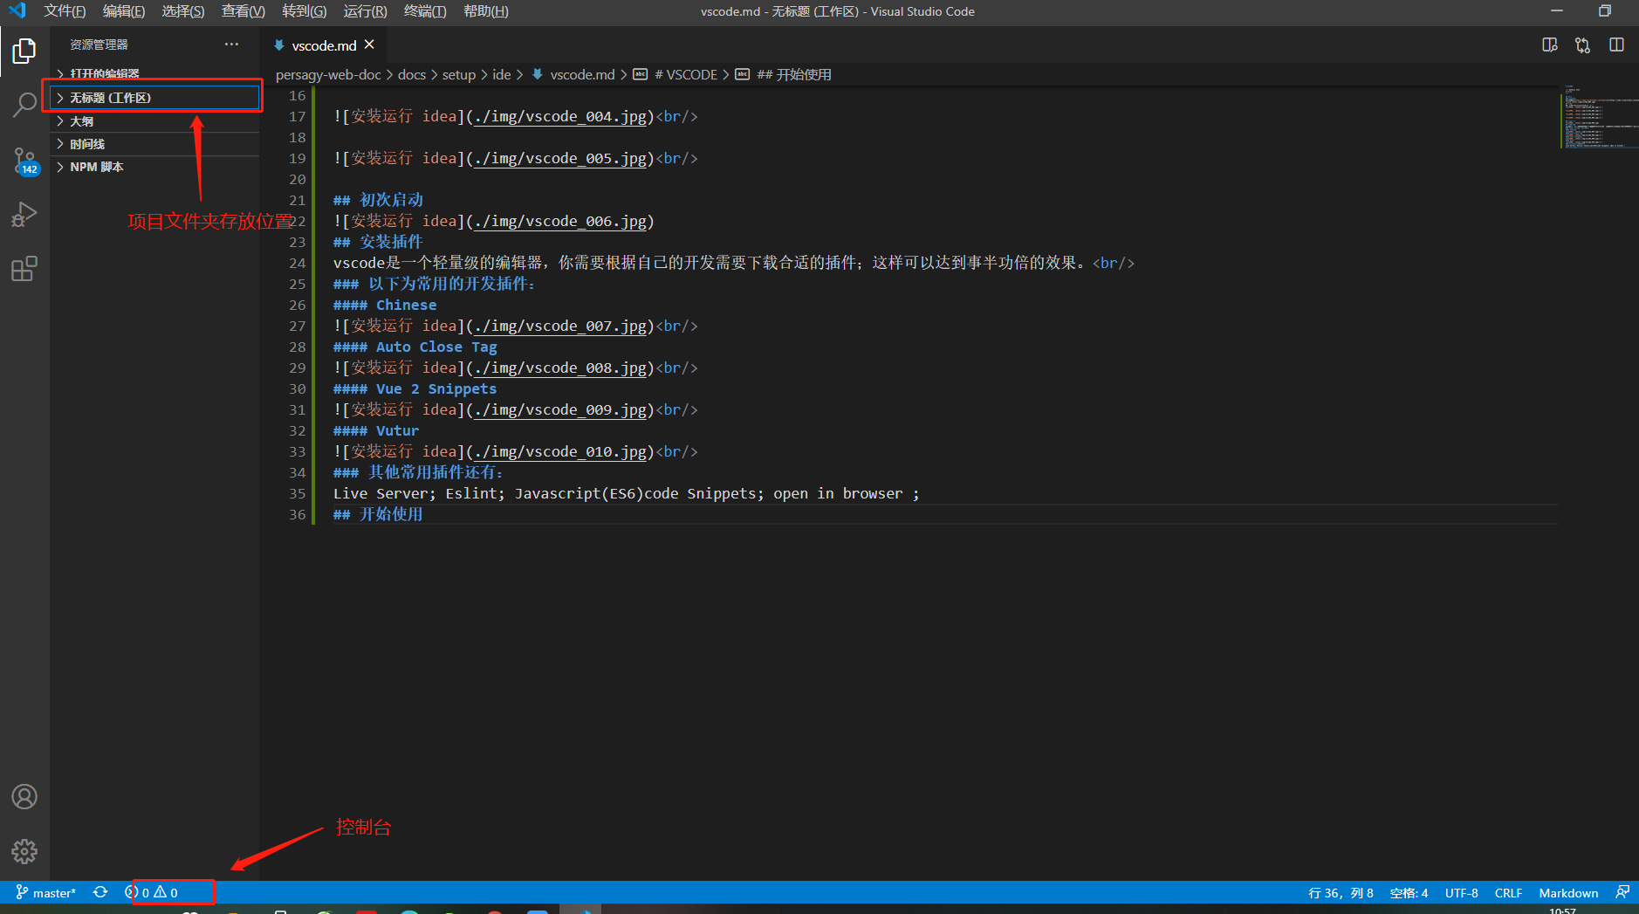The height and width of the screenshot is (914, 1639).
Task: Open the markdown preview to the side
Action: click(x=1549, y=45)
